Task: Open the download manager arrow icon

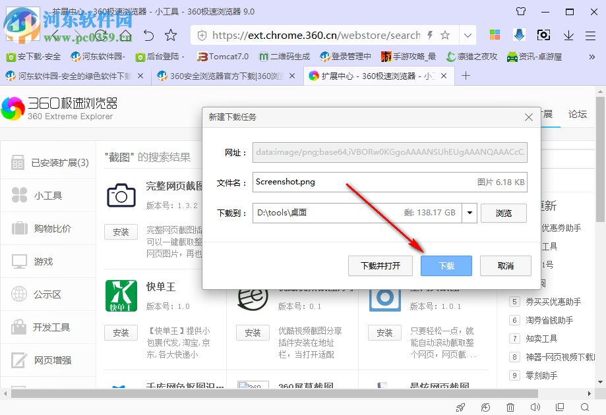Action: click(x=568, y=35)
